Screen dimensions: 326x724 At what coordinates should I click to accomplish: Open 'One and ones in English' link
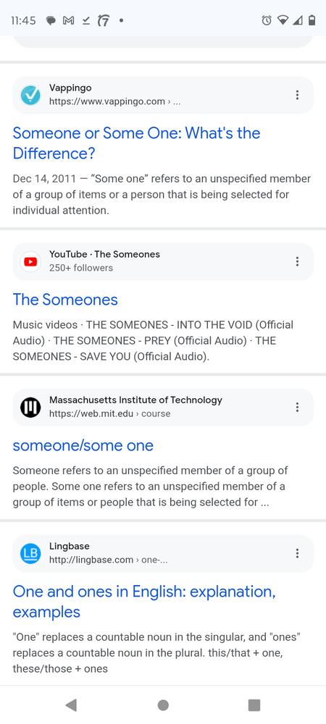[x=144, y=601]
